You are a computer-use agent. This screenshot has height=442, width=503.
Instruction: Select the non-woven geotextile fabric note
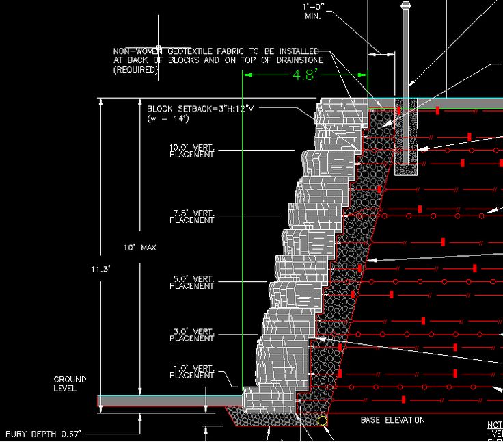point(217,60)
